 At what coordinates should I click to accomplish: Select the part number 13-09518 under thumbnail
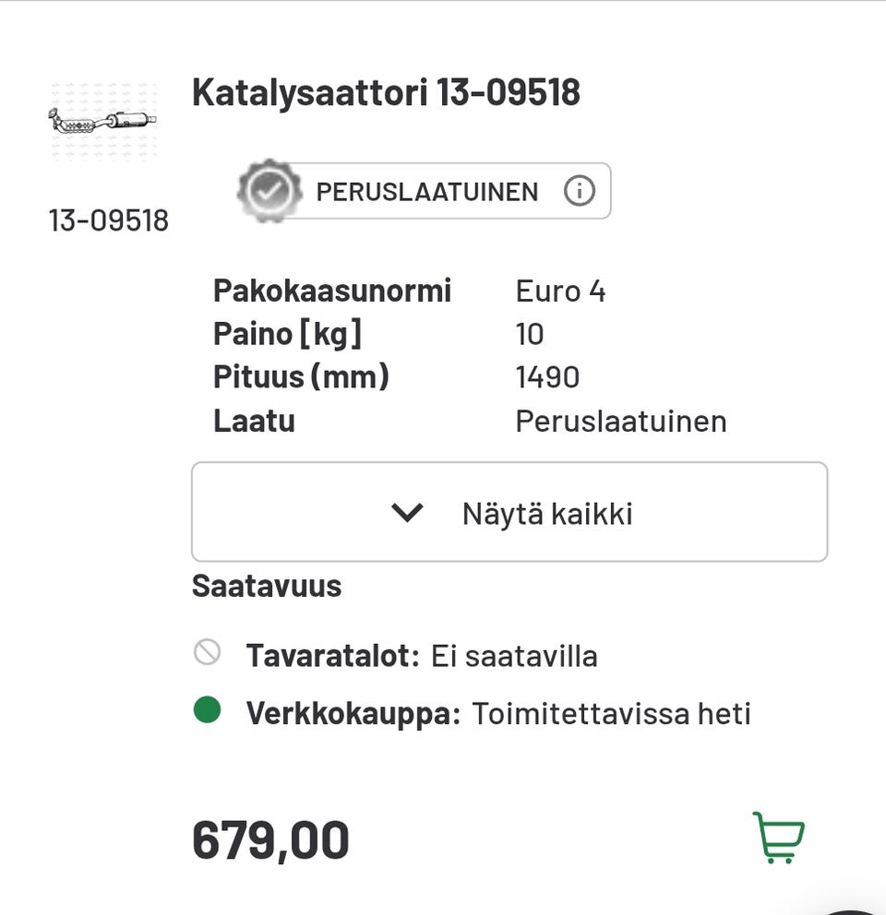pyautogui.click(x=109, y=220)
